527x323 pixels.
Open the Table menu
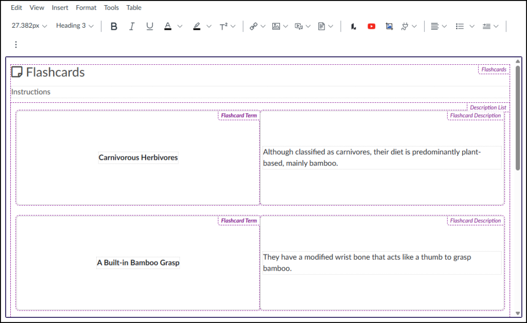click(x=133, y=7)
